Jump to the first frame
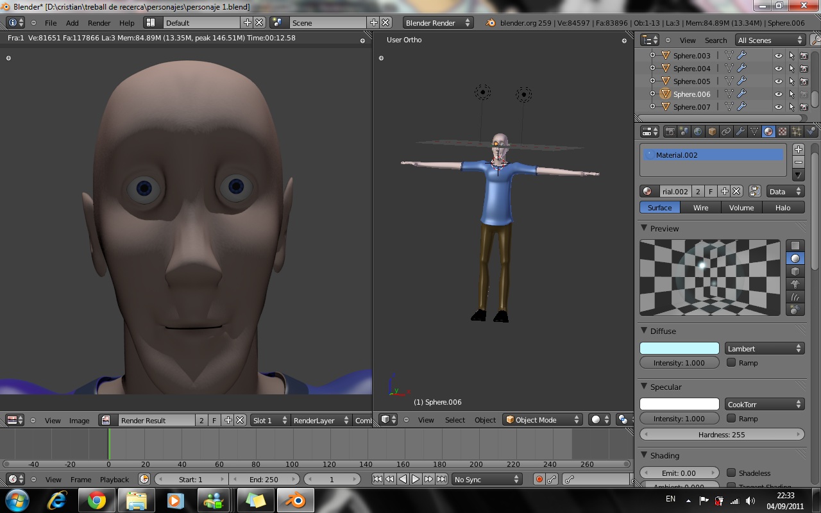This screenshot has width=821, height=513. pos(378,479)
